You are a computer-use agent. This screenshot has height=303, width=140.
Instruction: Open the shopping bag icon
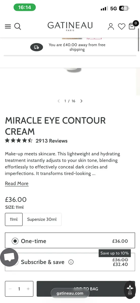(132, 26)
